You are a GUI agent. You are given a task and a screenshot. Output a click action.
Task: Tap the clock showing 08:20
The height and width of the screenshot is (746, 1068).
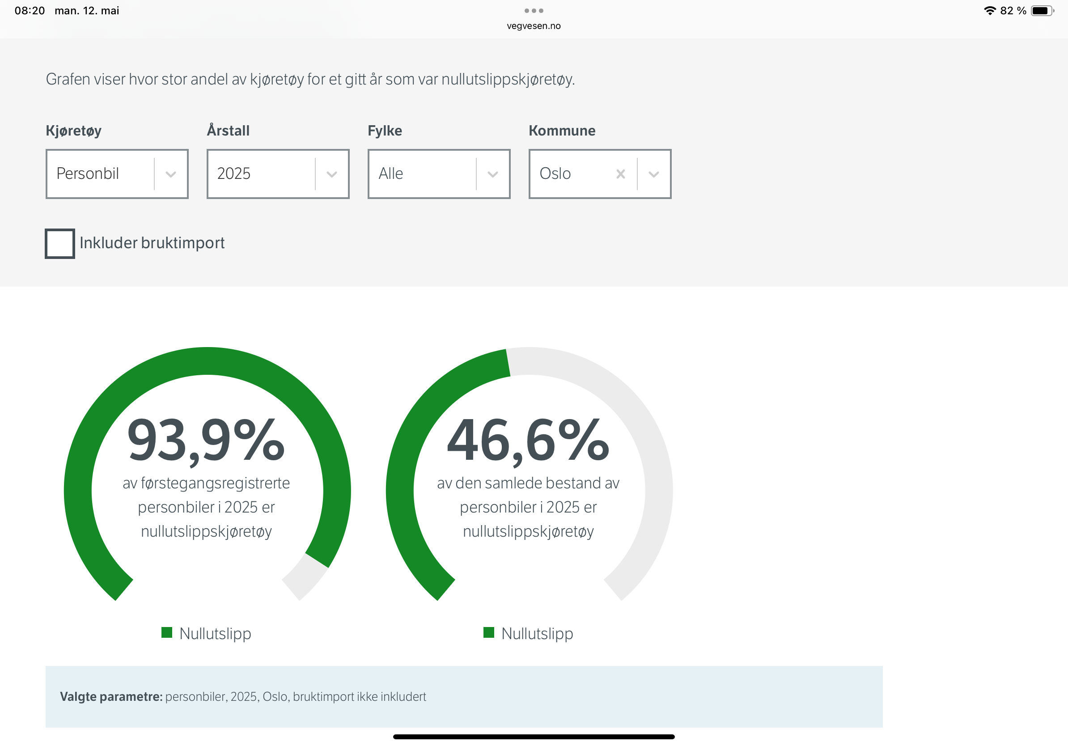(x=30, y=11)
